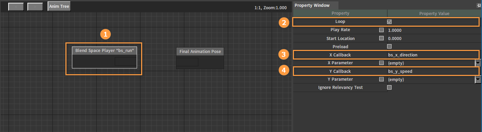Click the back navigation arrow button
This screenshot has height=132, width=482.
[16, 6]
